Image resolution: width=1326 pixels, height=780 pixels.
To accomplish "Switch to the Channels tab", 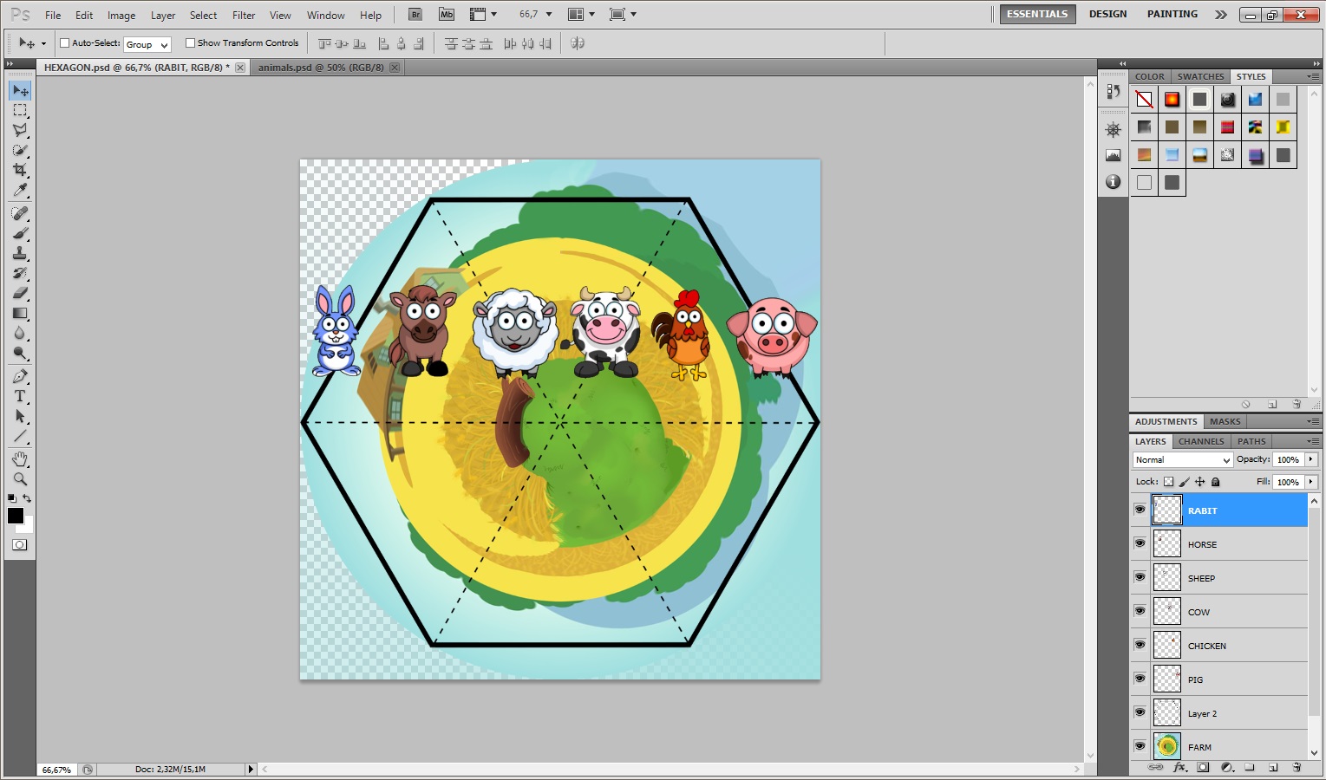I will coord(1201,442).
